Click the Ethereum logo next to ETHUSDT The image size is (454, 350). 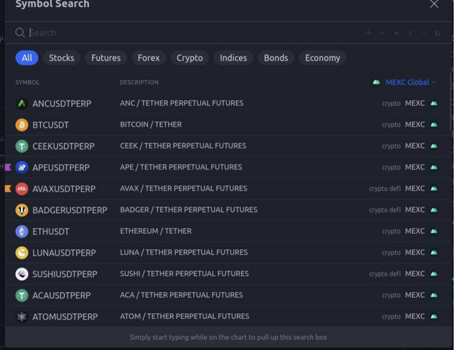coord(22,232)
